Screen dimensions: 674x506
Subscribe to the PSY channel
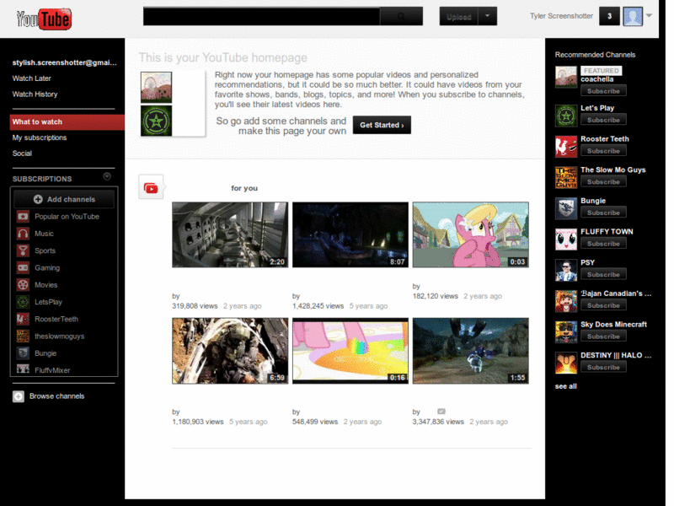[603, 274]
